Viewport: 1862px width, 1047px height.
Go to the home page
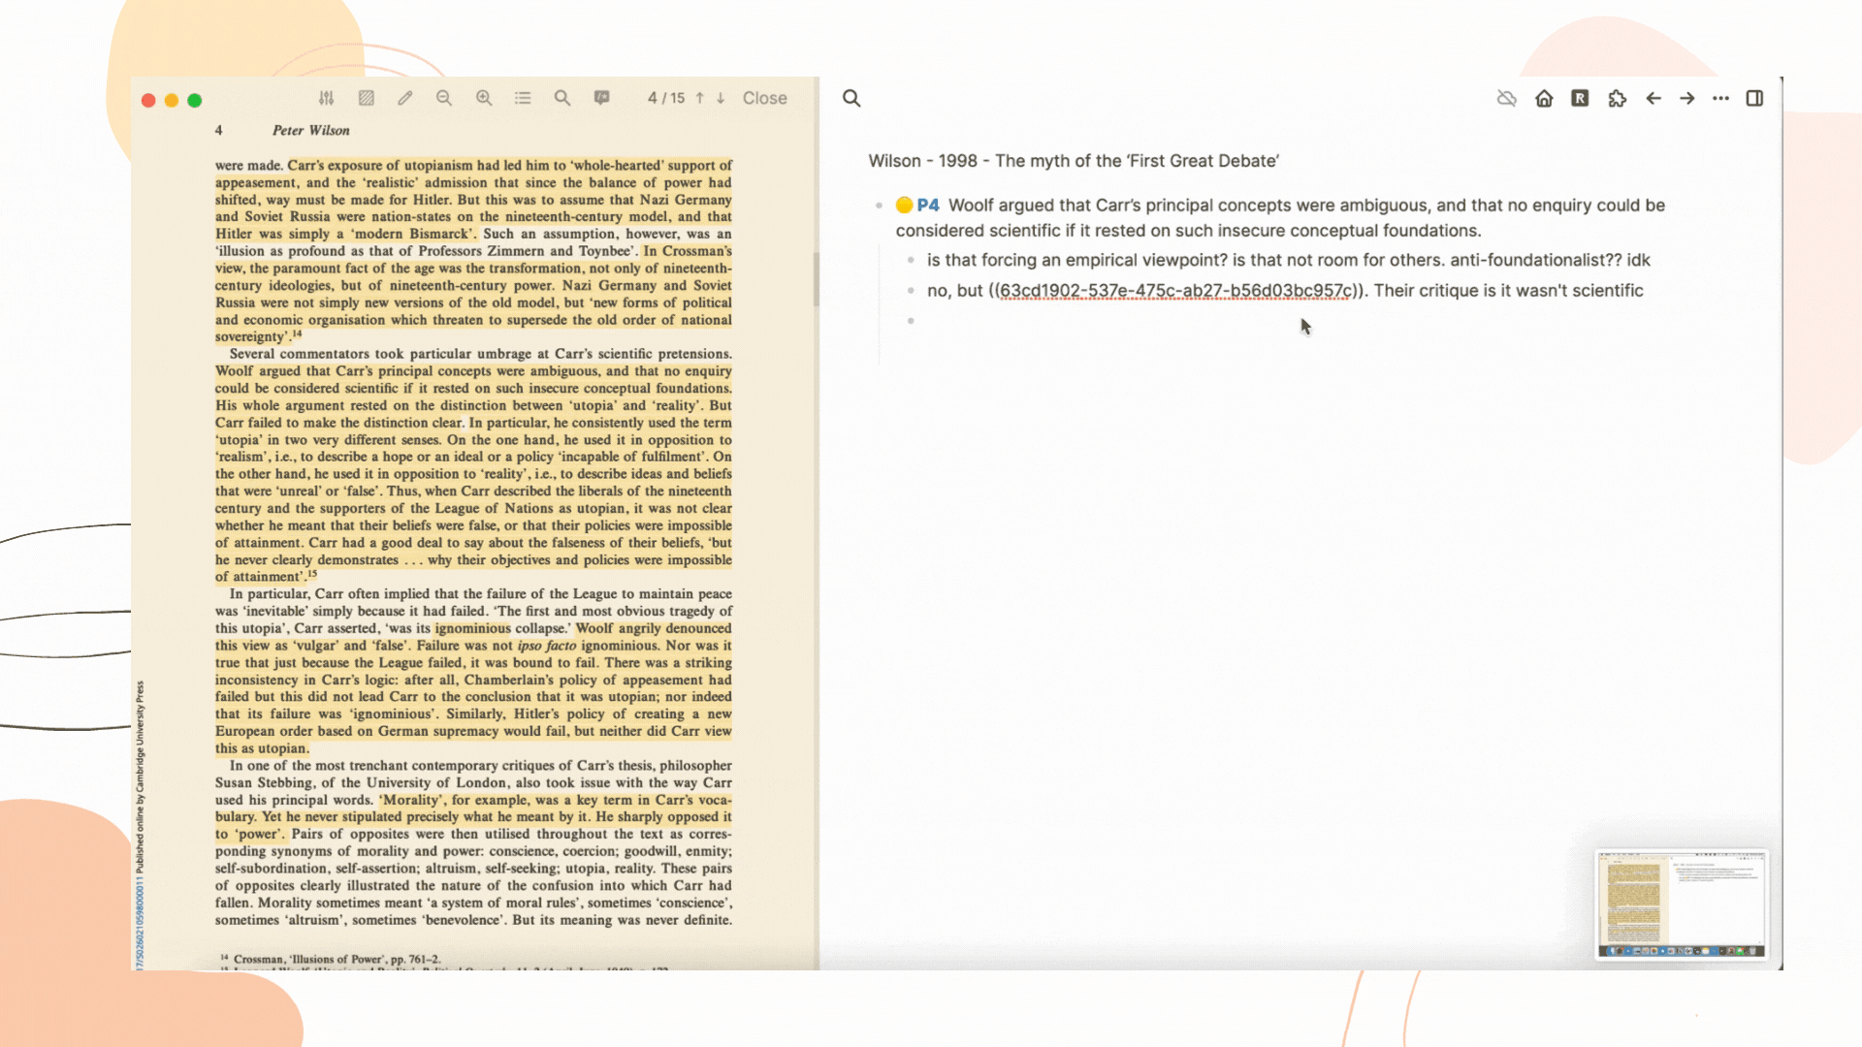click(x=1544, y=98)
